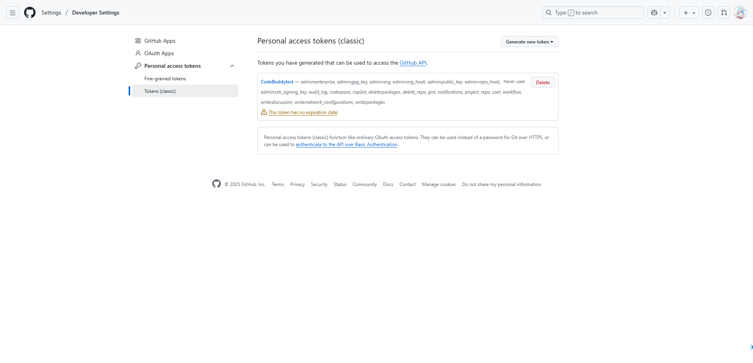Open GitHub Apps in sidebar
Image resolution: width=753 pixels, height=363 pixels.
coord(160,41)
